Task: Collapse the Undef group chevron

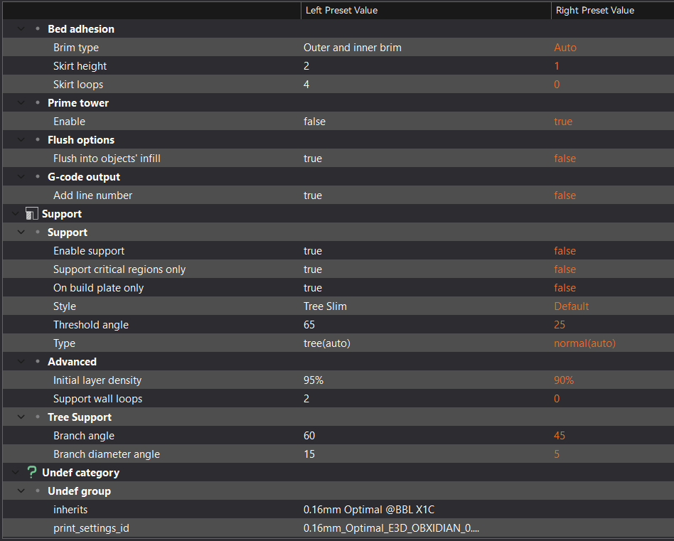Action: [21, 491]
